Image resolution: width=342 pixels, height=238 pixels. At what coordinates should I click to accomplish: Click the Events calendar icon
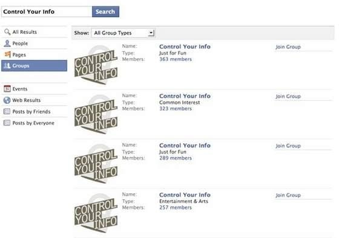point(7,89)
